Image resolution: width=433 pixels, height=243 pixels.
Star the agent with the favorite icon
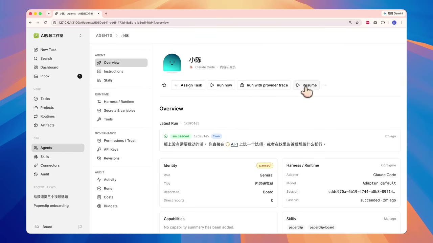coord(164,85)
